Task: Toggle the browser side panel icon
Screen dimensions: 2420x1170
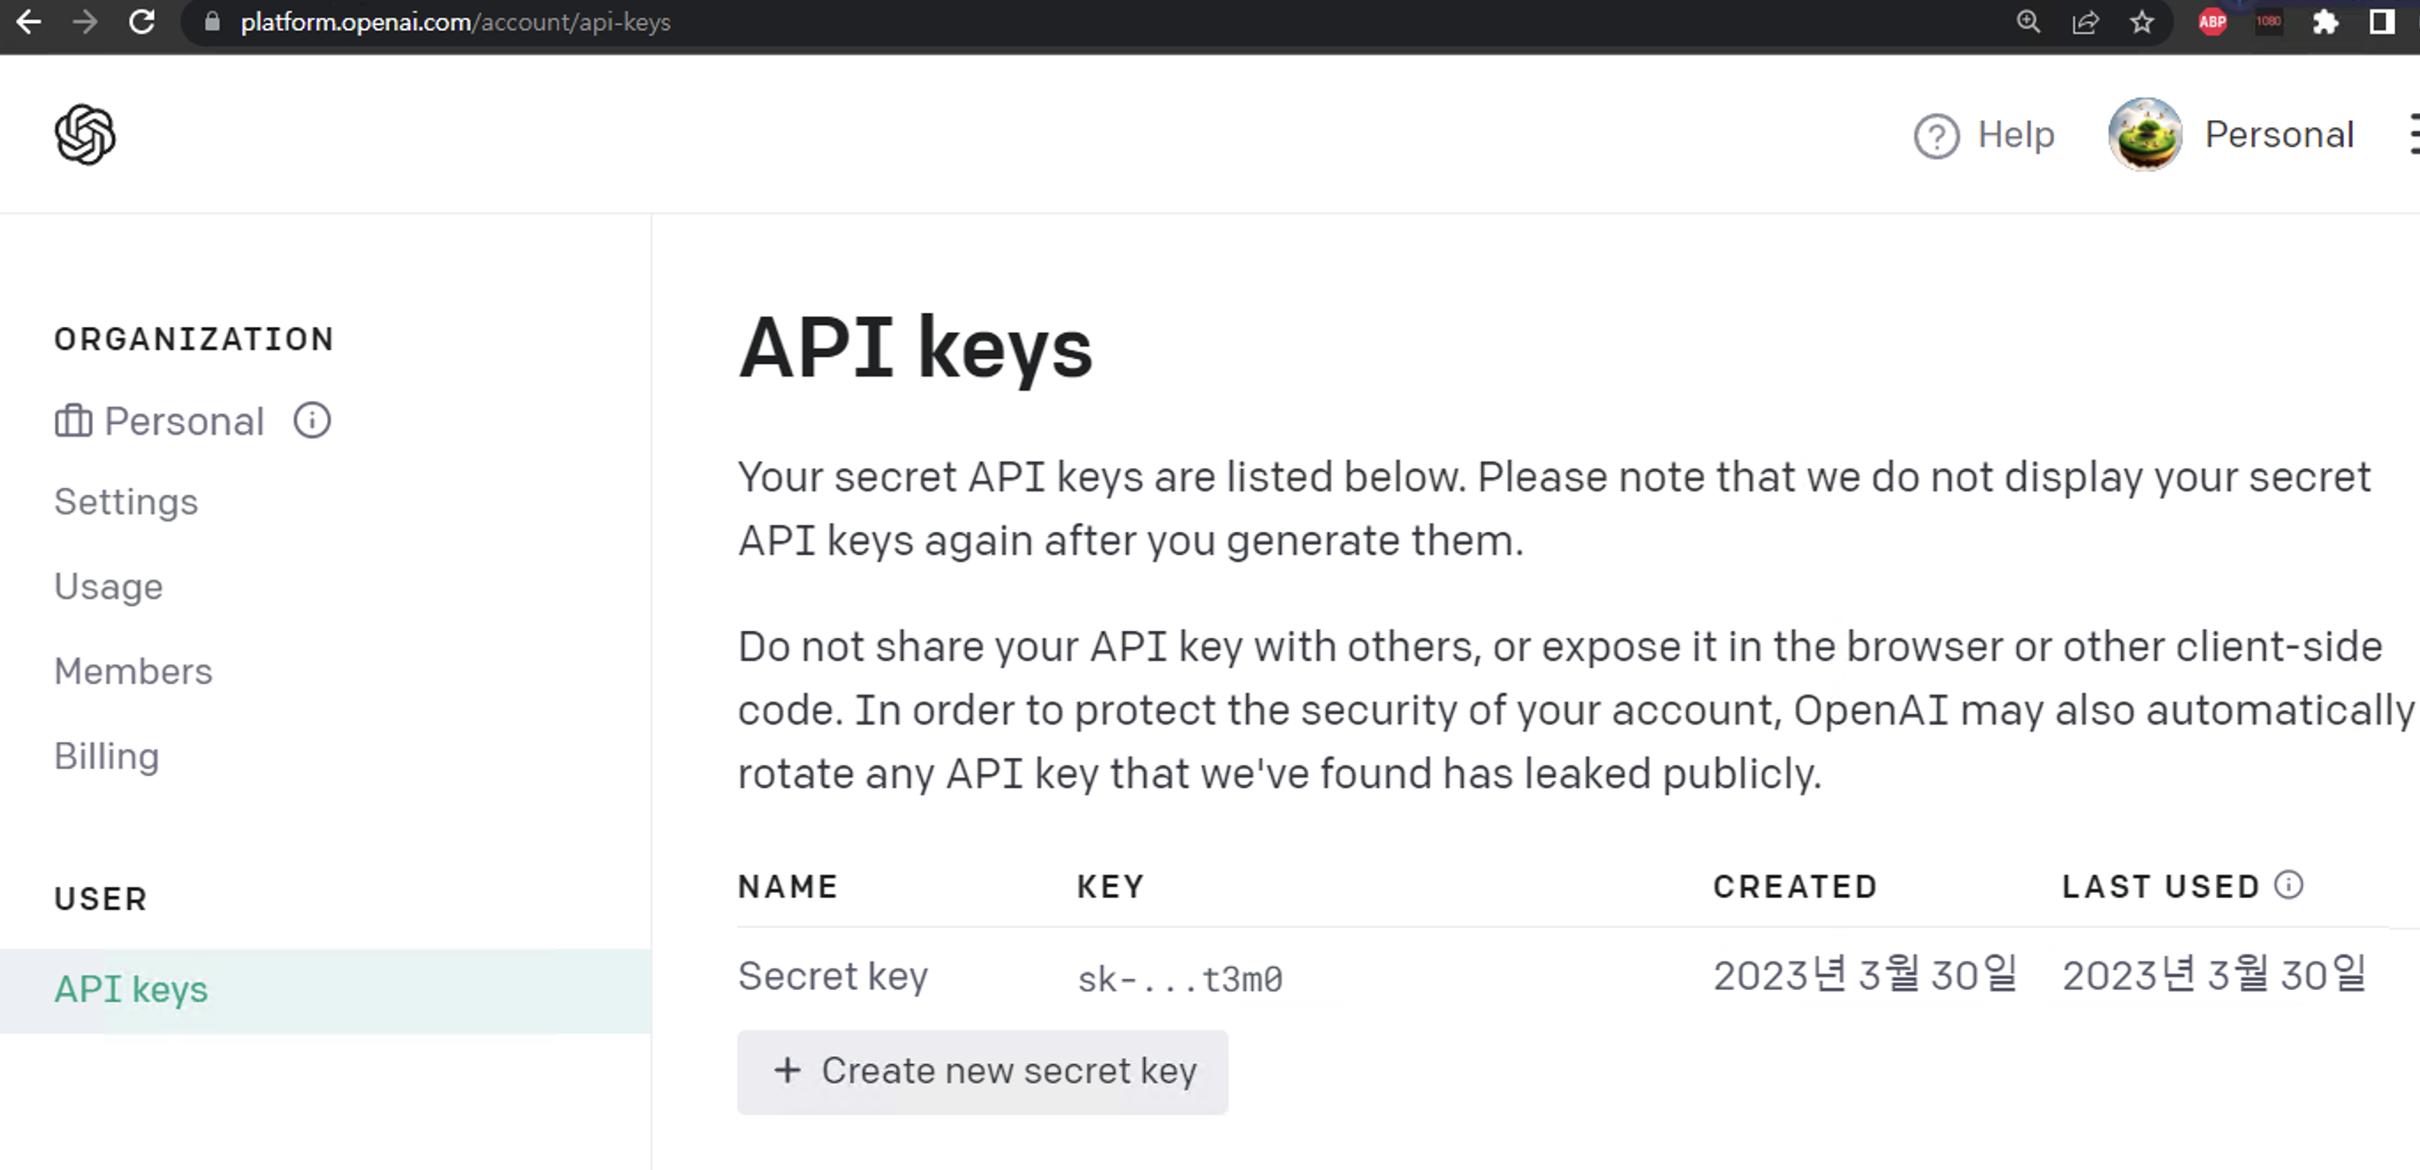Action: click(2380, 21)
